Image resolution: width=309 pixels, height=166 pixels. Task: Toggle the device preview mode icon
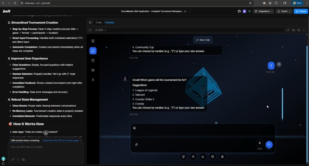[293, 30]
